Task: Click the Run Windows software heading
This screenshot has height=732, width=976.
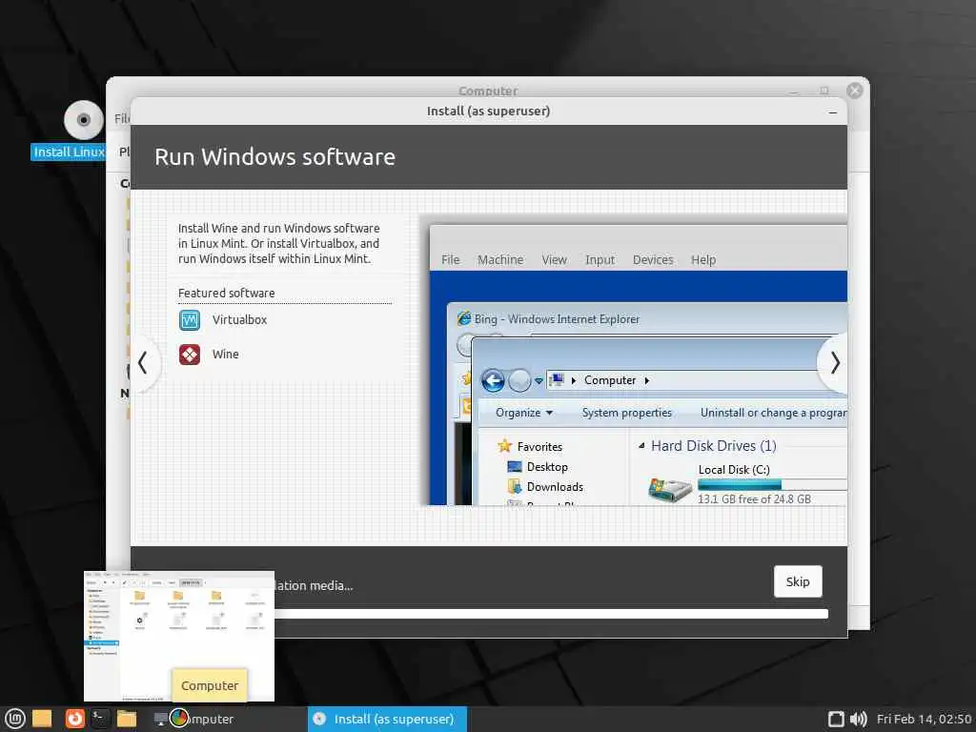Action: click(274, 157)
